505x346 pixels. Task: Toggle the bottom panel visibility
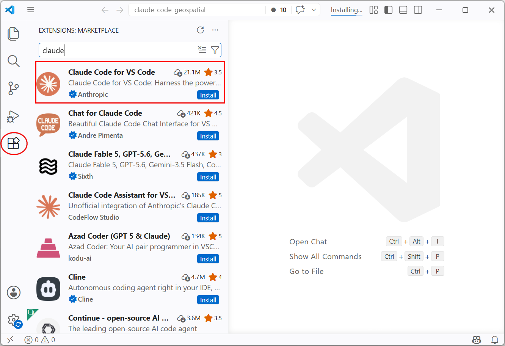pyautogui.click(x=403, y=10)
